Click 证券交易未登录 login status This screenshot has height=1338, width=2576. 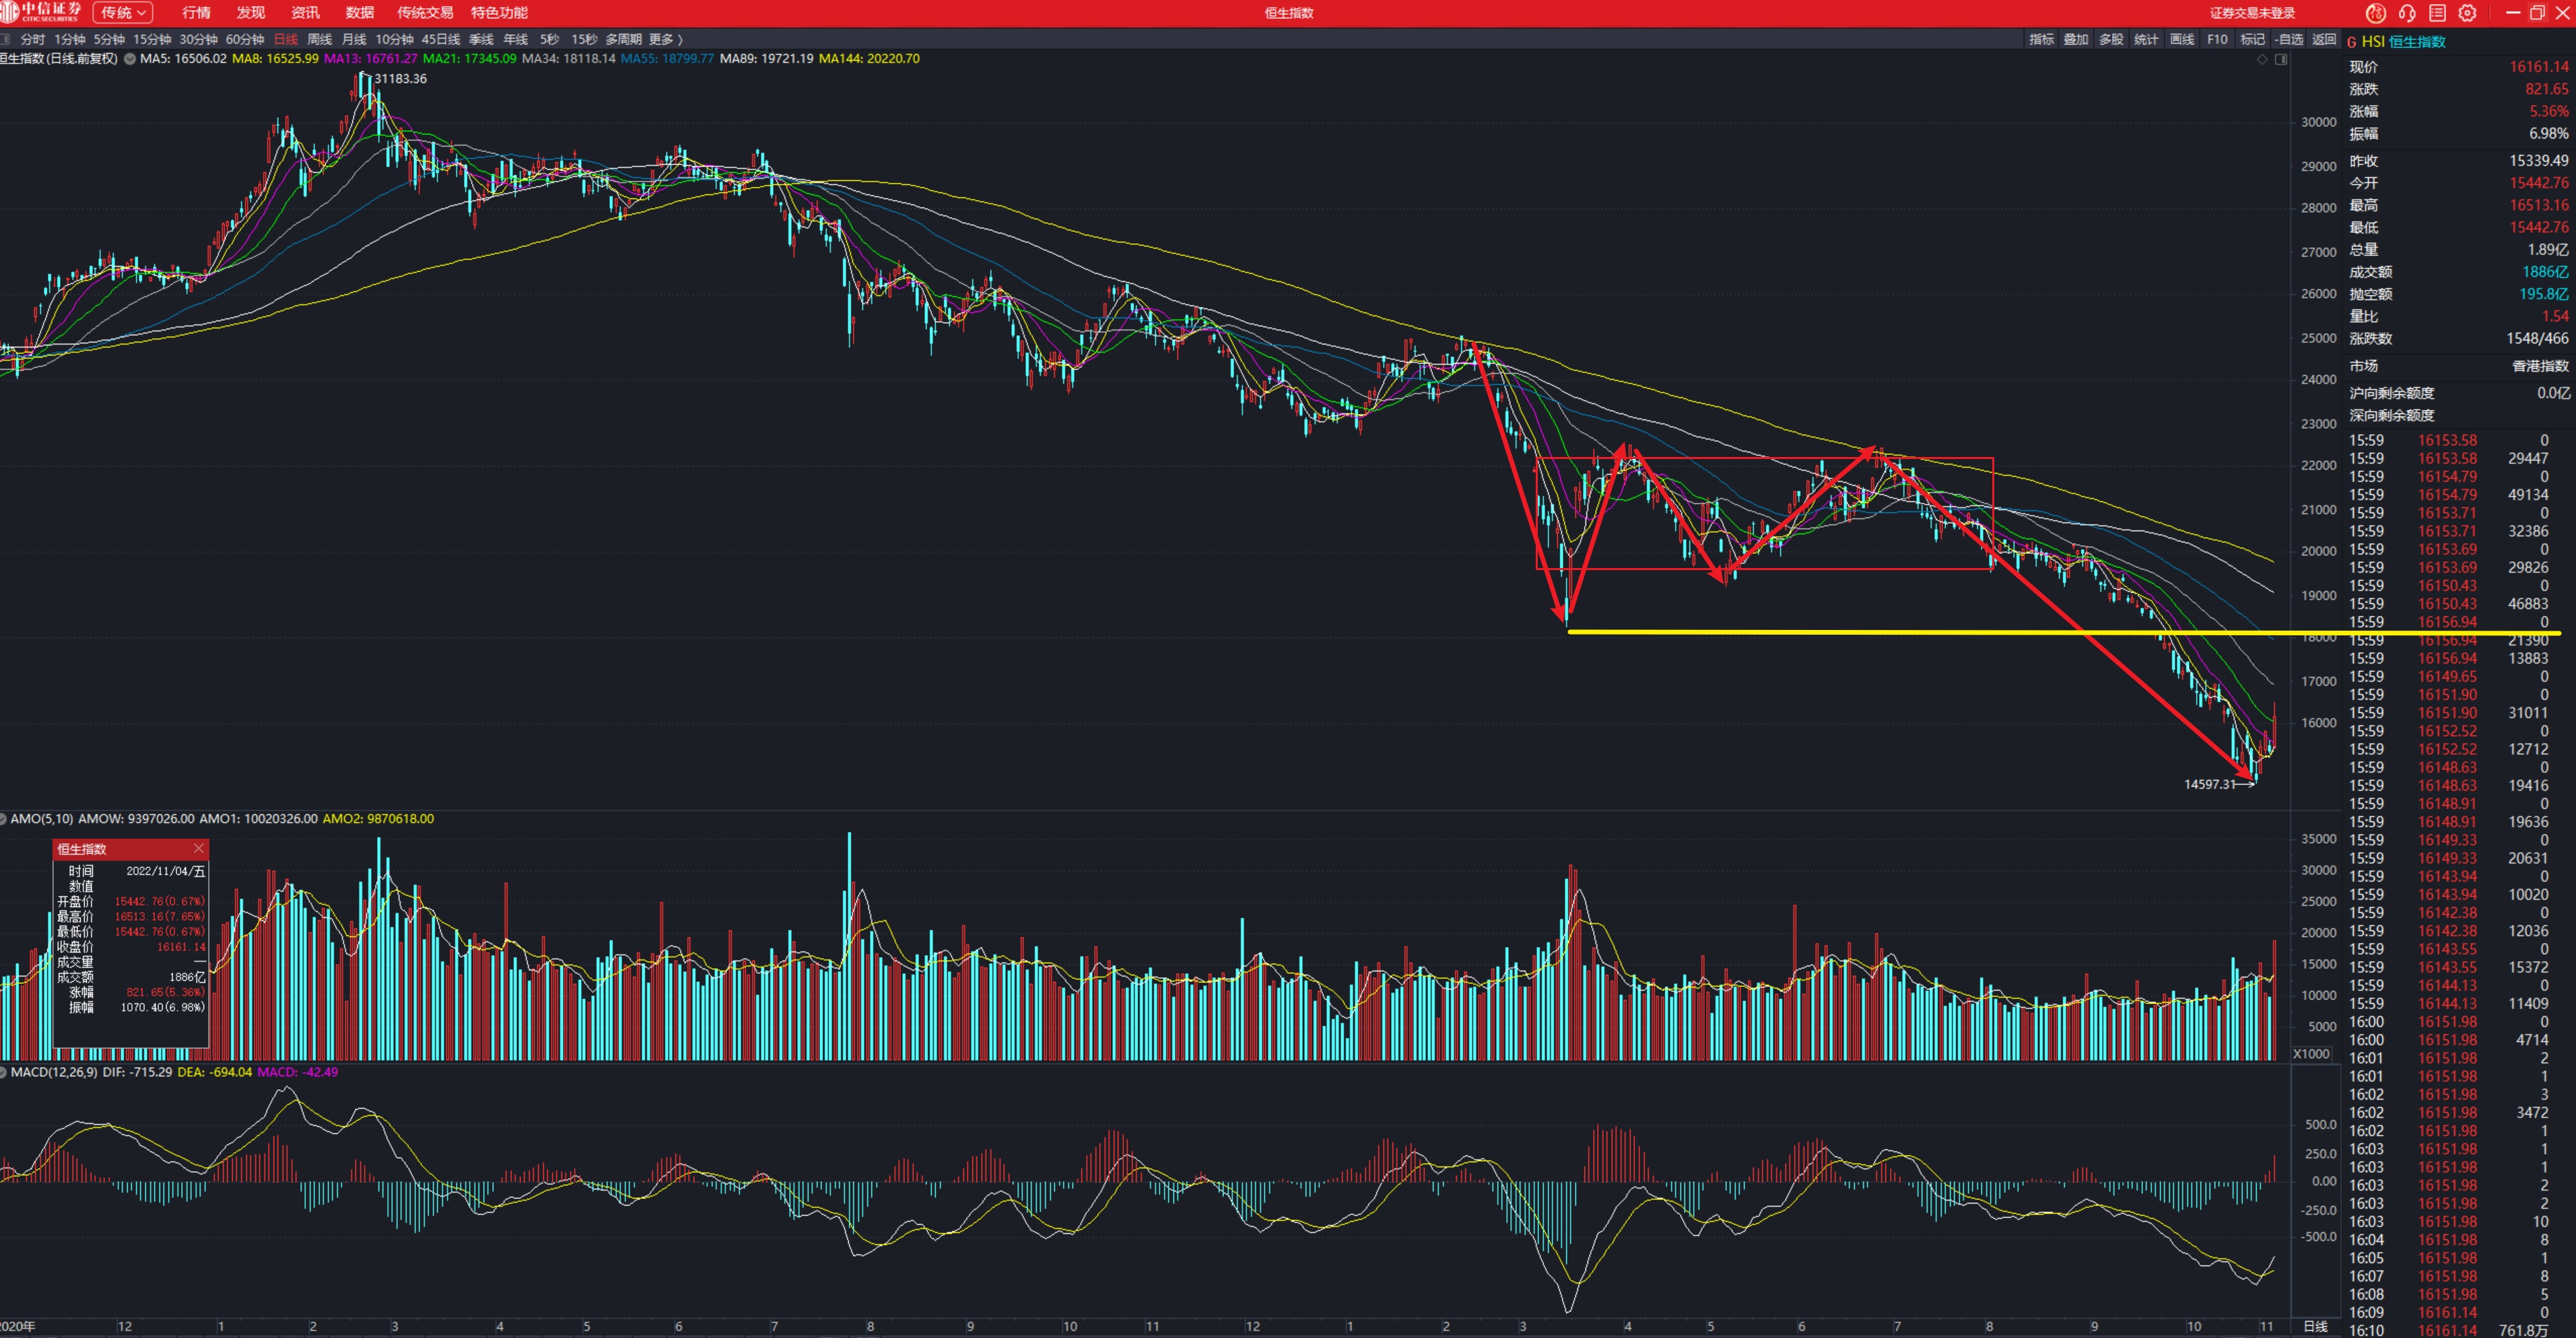point(2252,13)
